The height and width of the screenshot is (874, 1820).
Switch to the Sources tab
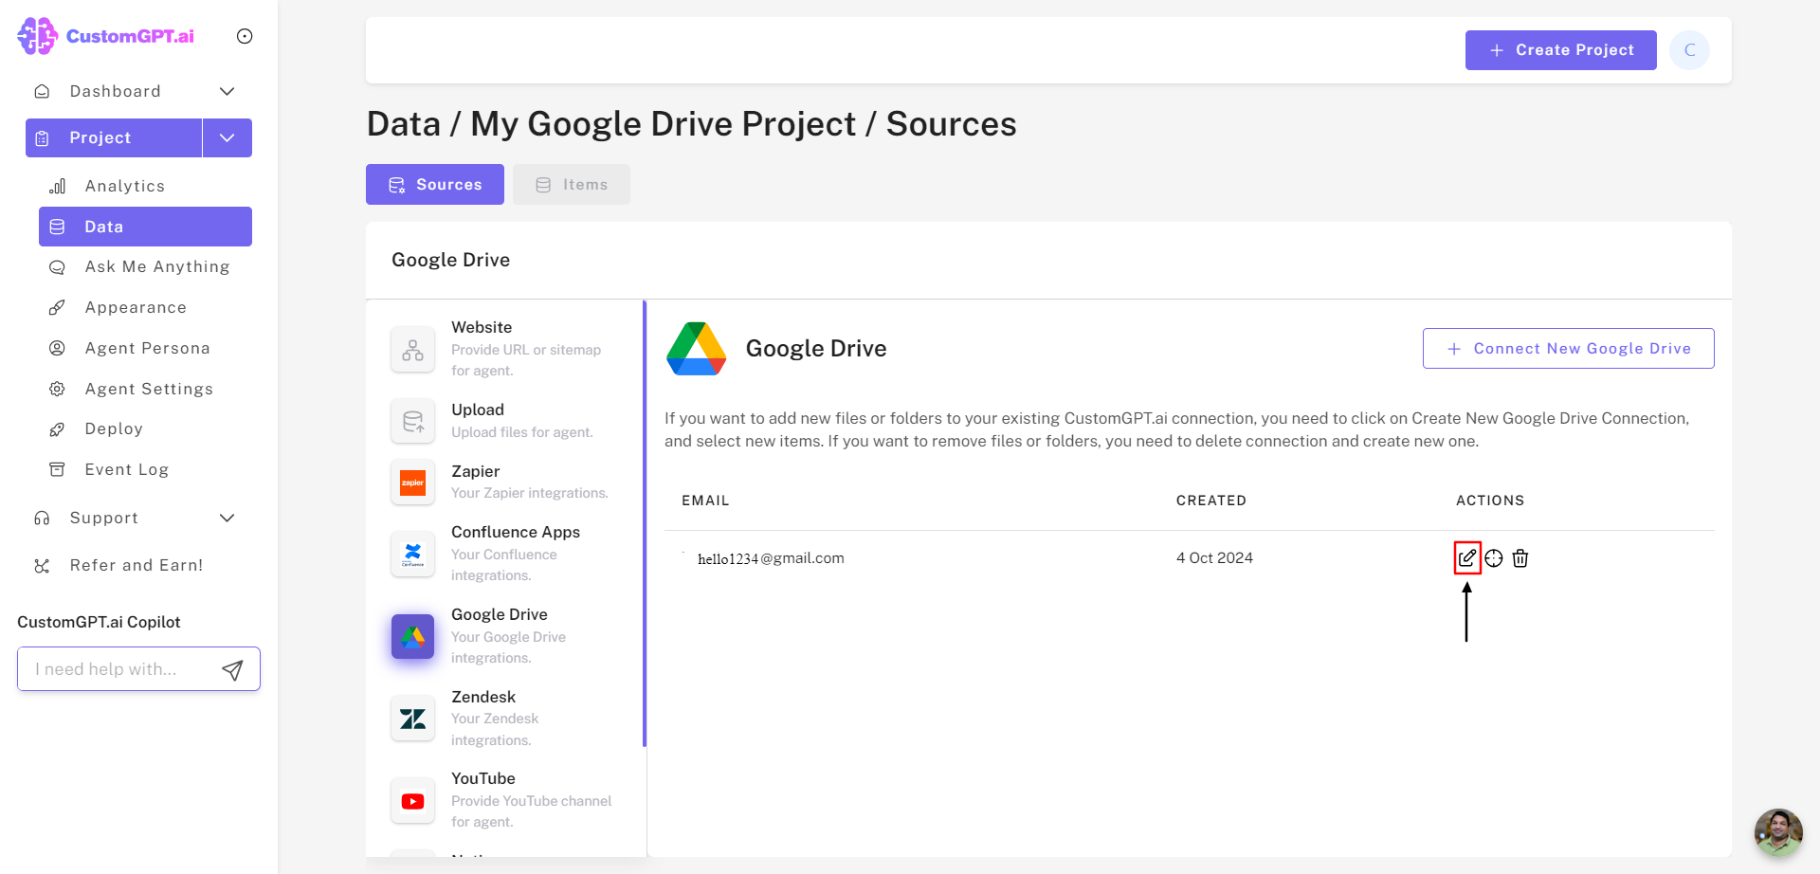coord(435,184)
